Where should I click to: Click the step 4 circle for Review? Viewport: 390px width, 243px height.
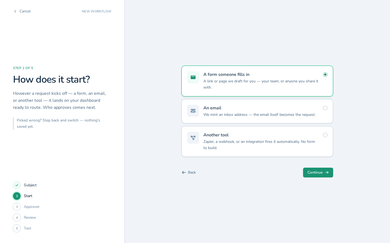tap(17, 218)
